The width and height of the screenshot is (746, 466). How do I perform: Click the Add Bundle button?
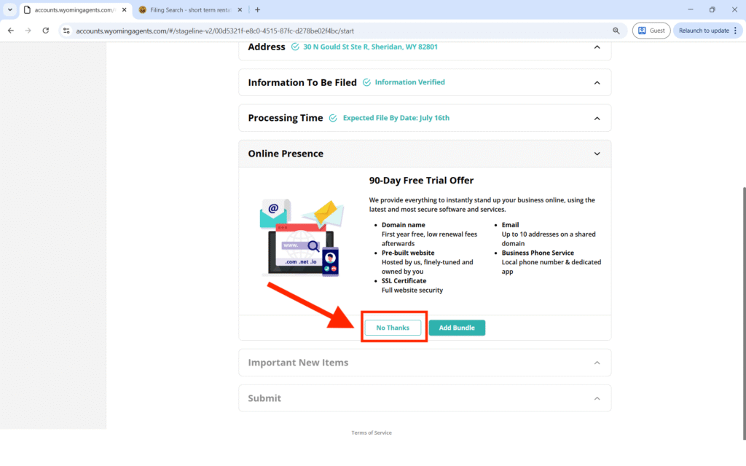click(x=457, y=328)
